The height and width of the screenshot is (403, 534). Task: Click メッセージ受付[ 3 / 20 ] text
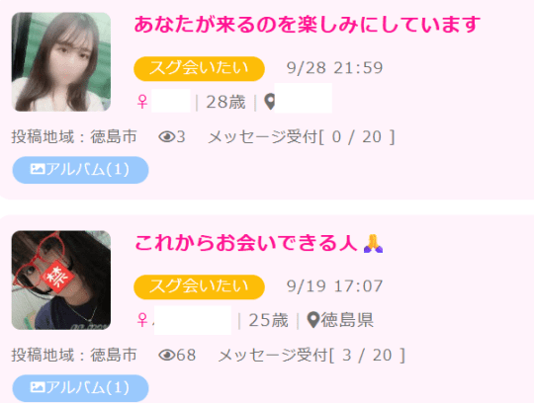click(x=311, y=356)
